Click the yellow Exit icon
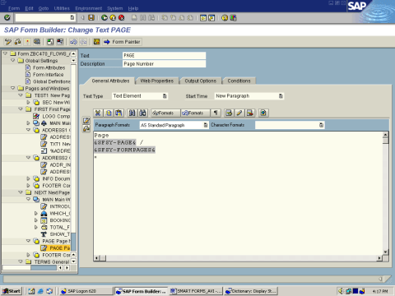The image size is (395, 296). (x=113, y=18)
